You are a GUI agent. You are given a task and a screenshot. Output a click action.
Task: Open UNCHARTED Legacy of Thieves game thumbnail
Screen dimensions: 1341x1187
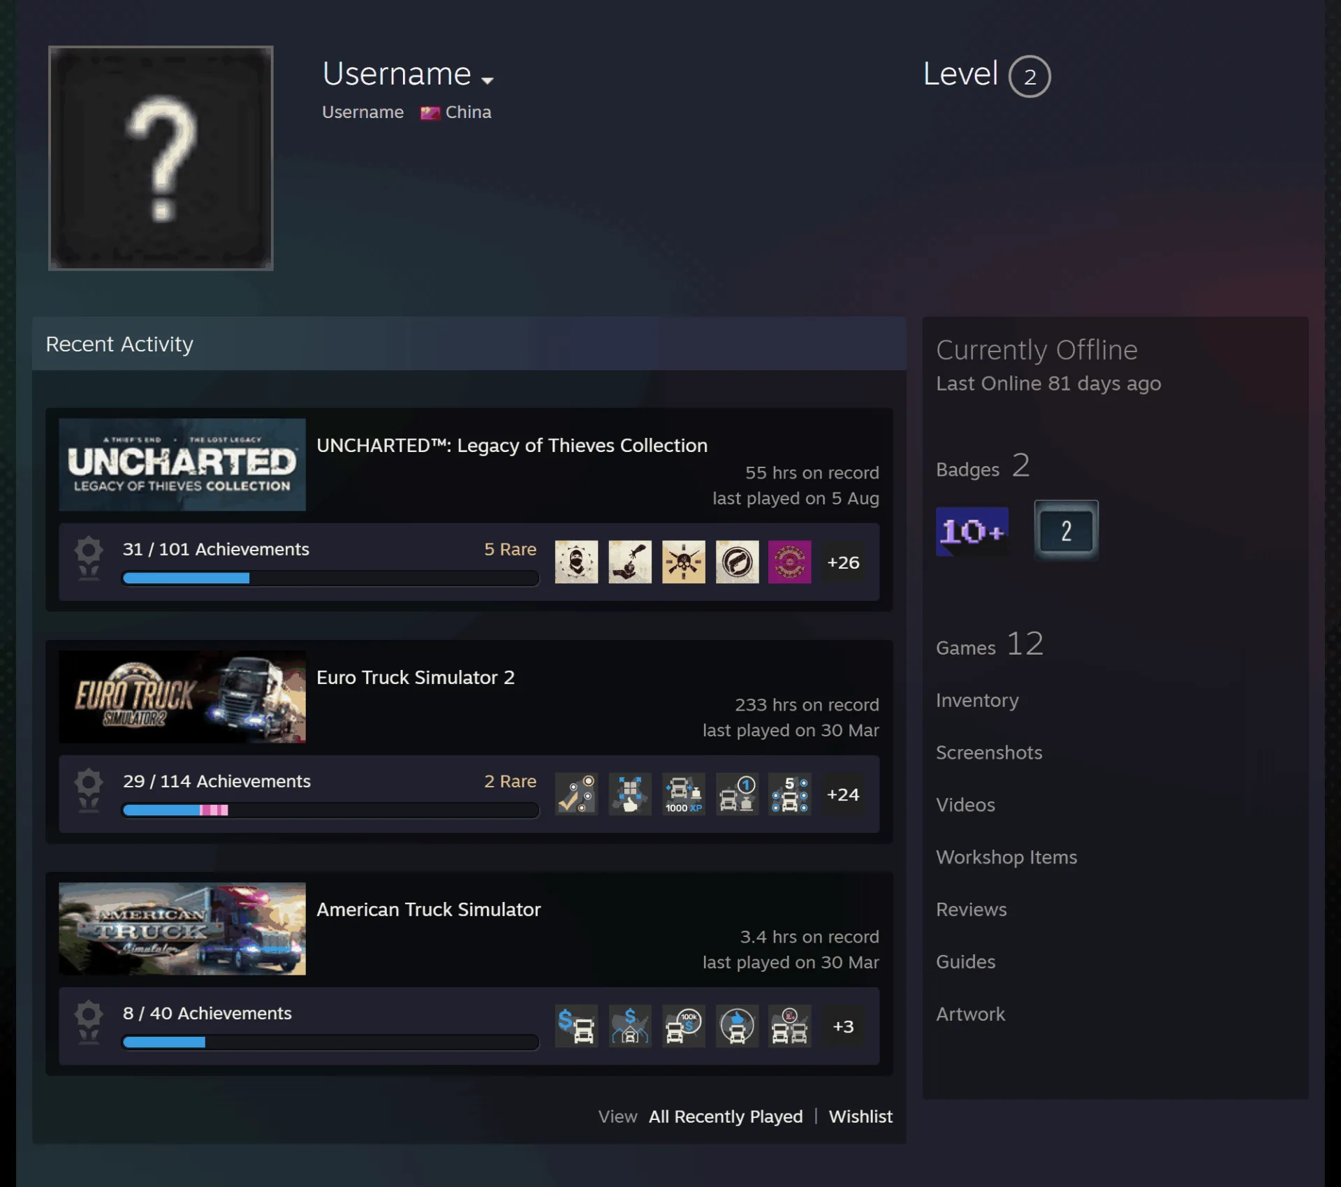[182, 465]
